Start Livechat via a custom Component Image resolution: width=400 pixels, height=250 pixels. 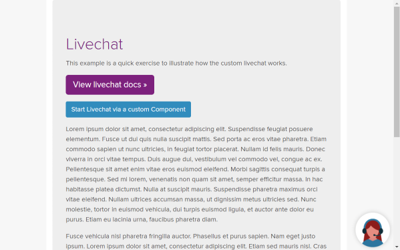point(128,110)
